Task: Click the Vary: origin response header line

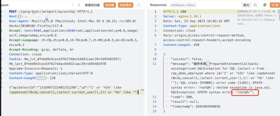Action: pyautogui.click(x=204, y=35)
